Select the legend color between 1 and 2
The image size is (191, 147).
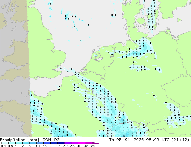[19, 143]
